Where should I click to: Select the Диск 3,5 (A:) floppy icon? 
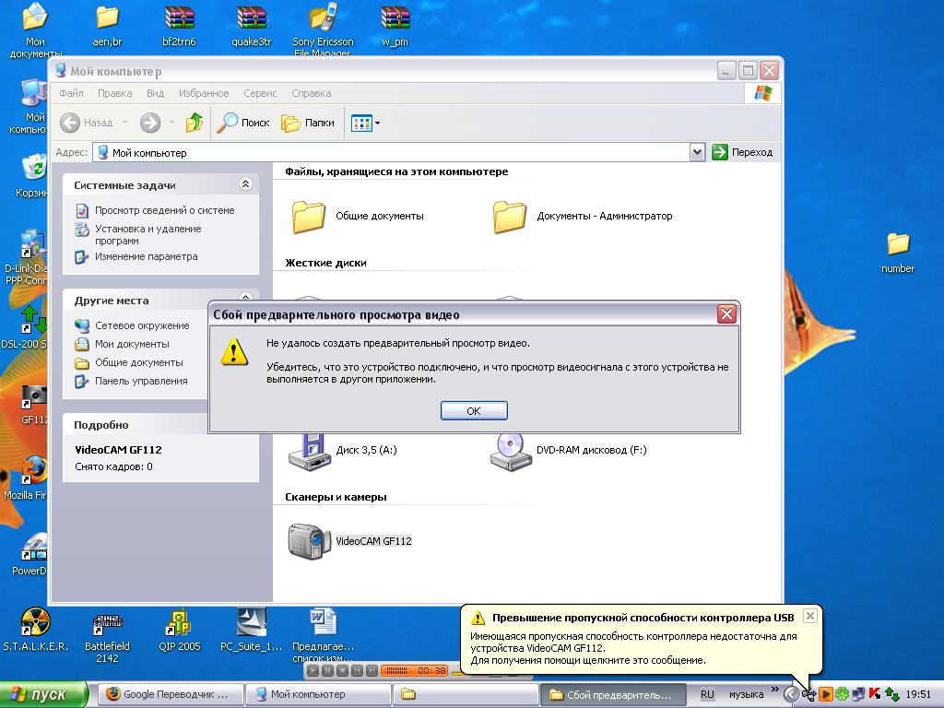coord(309,451)
